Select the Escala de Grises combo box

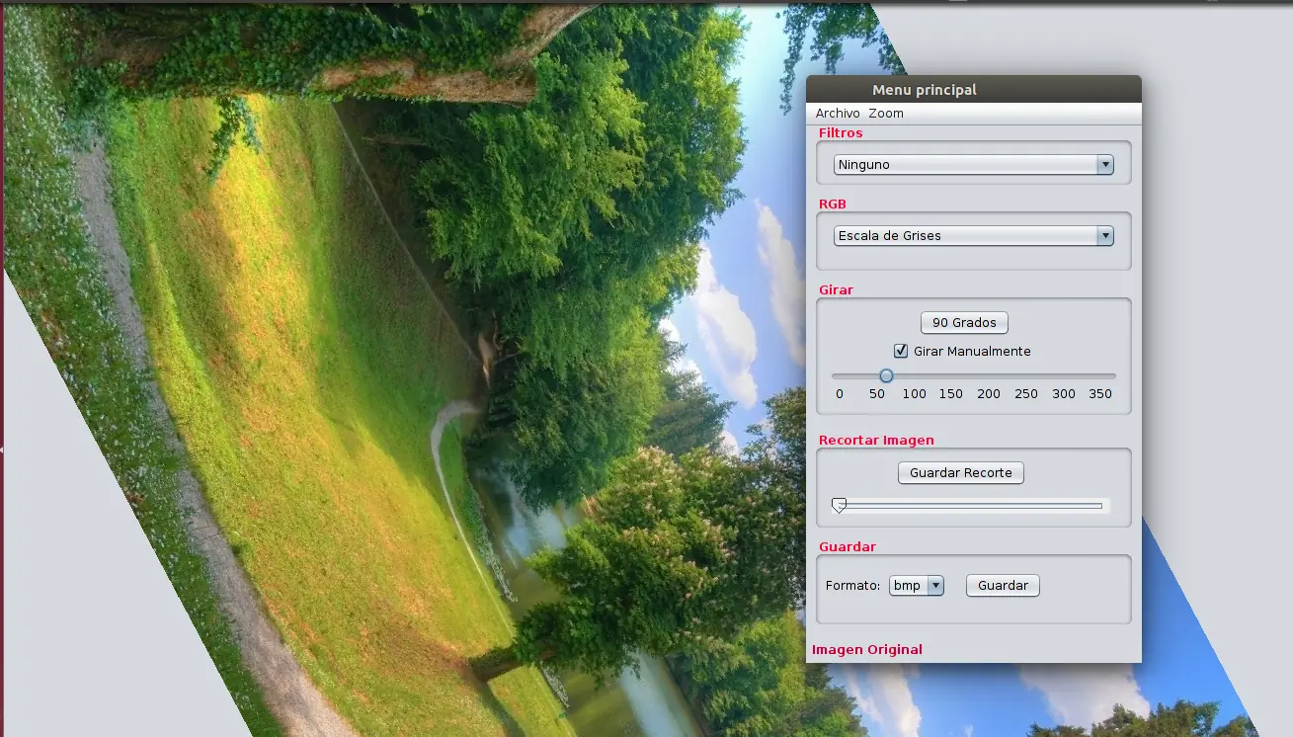974,236
